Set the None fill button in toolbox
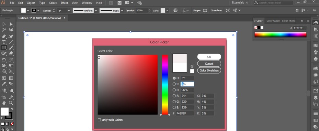This screenshot has width=319, height=131. click(12, 124)
